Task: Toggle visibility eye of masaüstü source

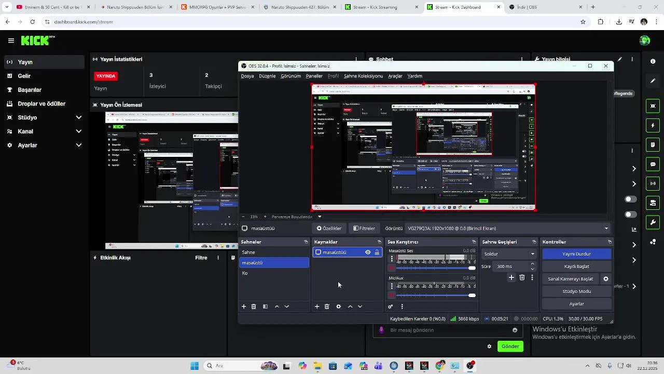Action: [x=368, y=252]
